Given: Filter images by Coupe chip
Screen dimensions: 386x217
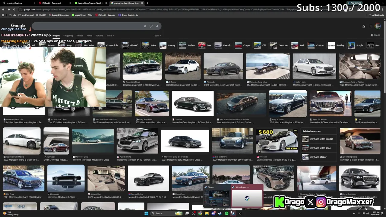Looking at the screenshot, I should [x=243, y=45].
